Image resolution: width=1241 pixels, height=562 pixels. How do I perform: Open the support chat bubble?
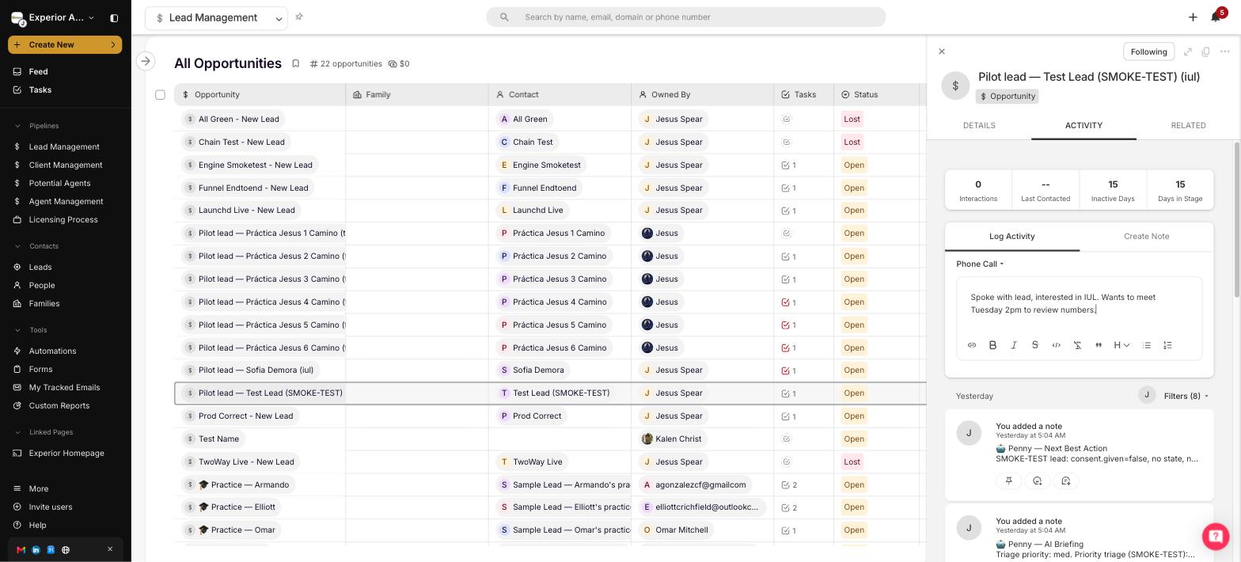[1215, 536]
